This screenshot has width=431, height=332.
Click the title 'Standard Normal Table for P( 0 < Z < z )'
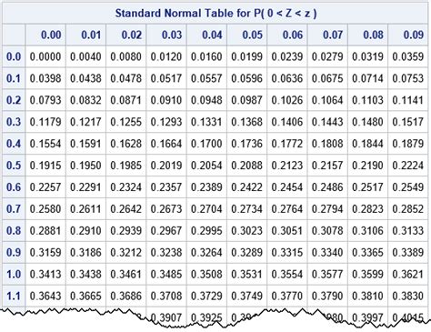pyautogui.click(x=215, y=14)
